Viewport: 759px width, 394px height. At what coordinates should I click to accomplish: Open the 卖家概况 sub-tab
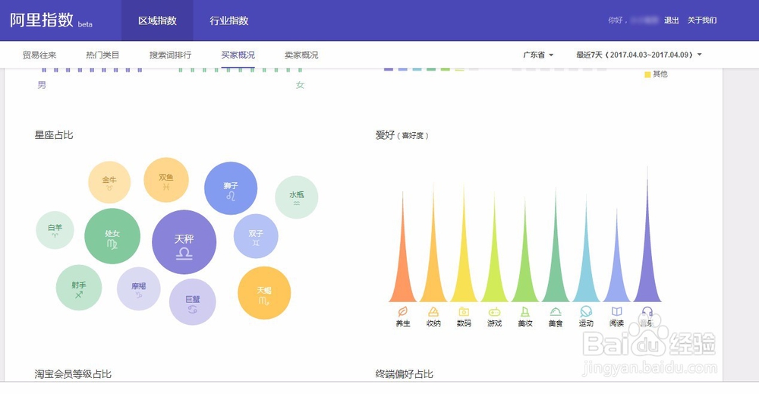click(x=301, y=55)
